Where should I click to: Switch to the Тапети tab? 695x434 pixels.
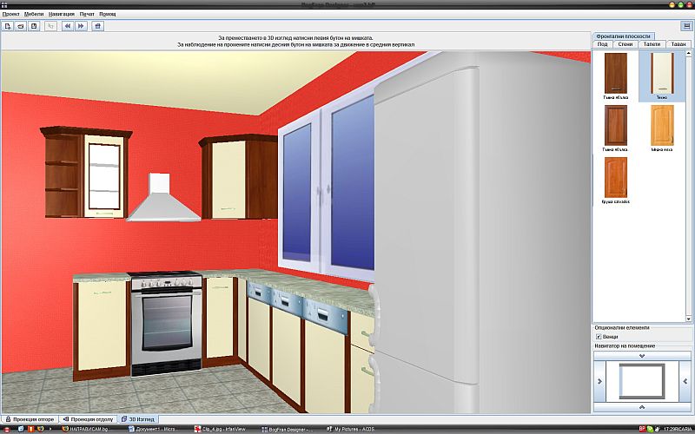pos(652,44)
